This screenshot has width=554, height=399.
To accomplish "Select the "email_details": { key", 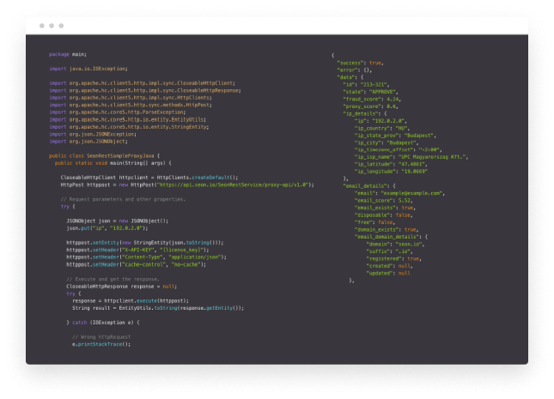I will [x=368, y=186].
